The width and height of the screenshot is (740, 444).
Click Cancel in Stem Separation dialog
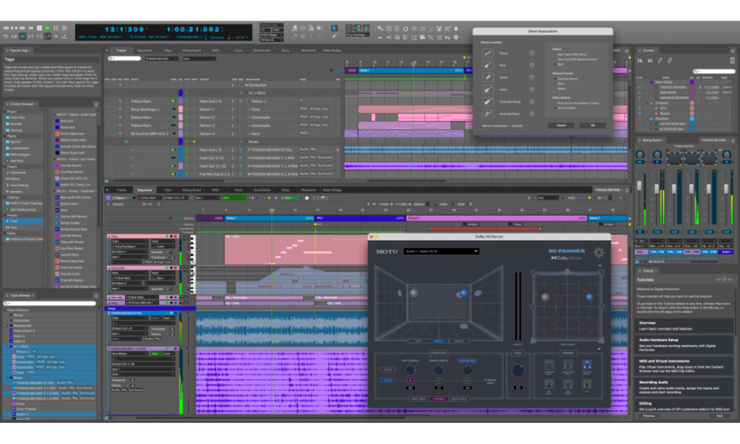(561, 126)
